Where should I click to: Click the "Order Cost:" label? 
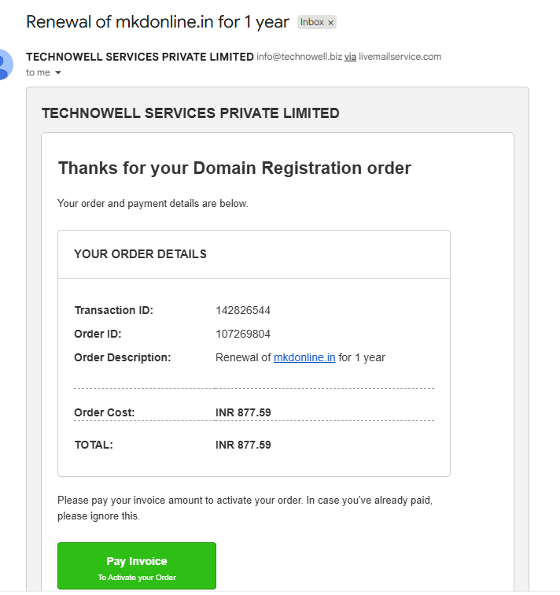[105, 413]
